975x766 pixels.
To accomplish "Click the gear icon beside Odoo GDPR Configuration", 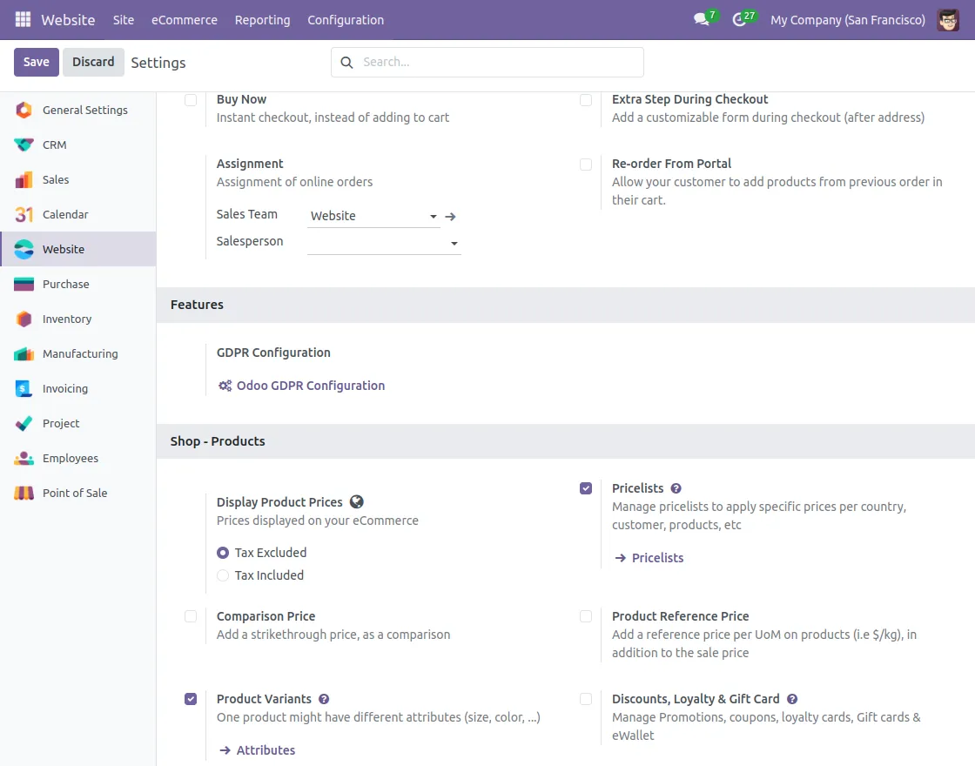I will [225, 385].
